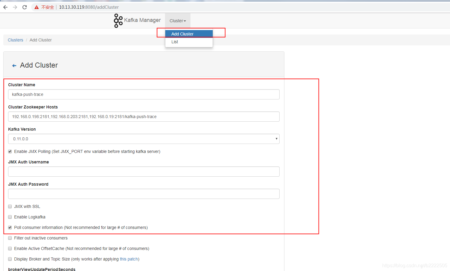Reload the page with the refresh icon

(x=25, y=7)
